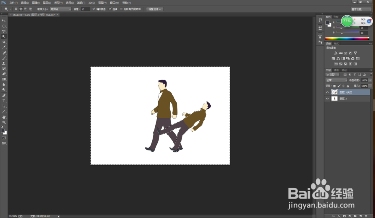Open the layer blend mode dropdown
Image resolution: width=375 pixels, height=218 pixels.
[336, 80]
